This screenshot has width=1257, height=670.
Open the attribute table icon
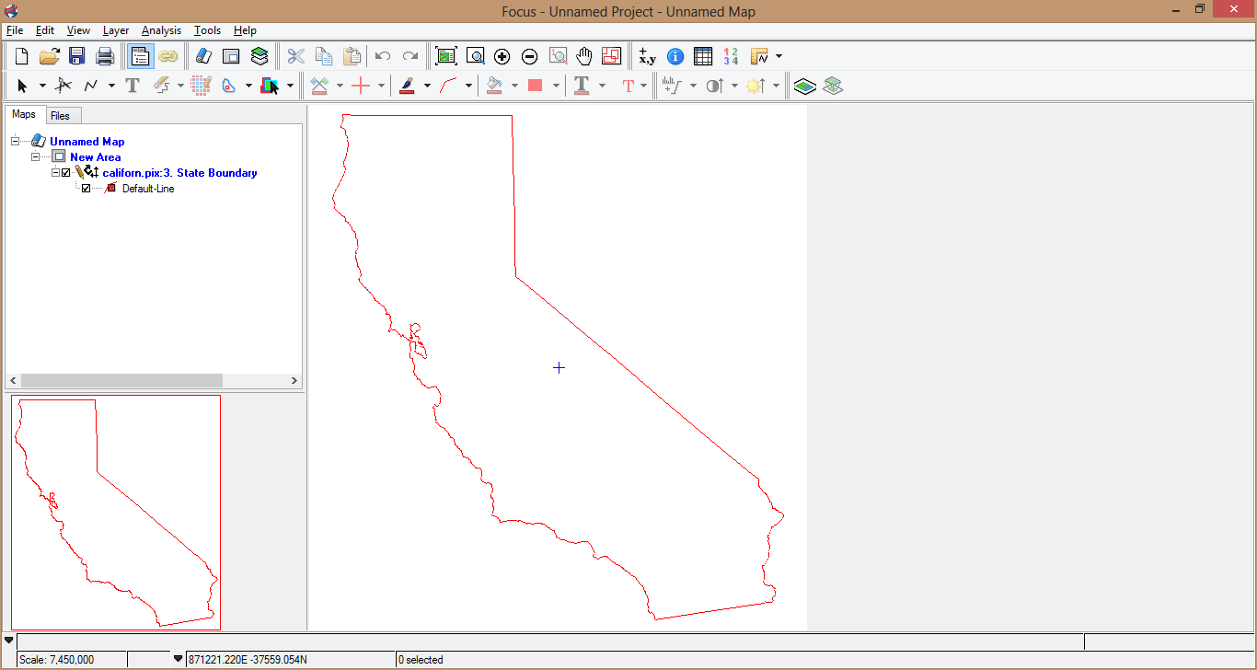click(702, 56)
